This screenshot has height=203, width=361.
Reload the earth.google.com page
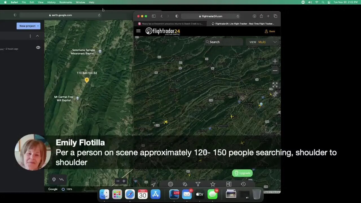[99, 15]
